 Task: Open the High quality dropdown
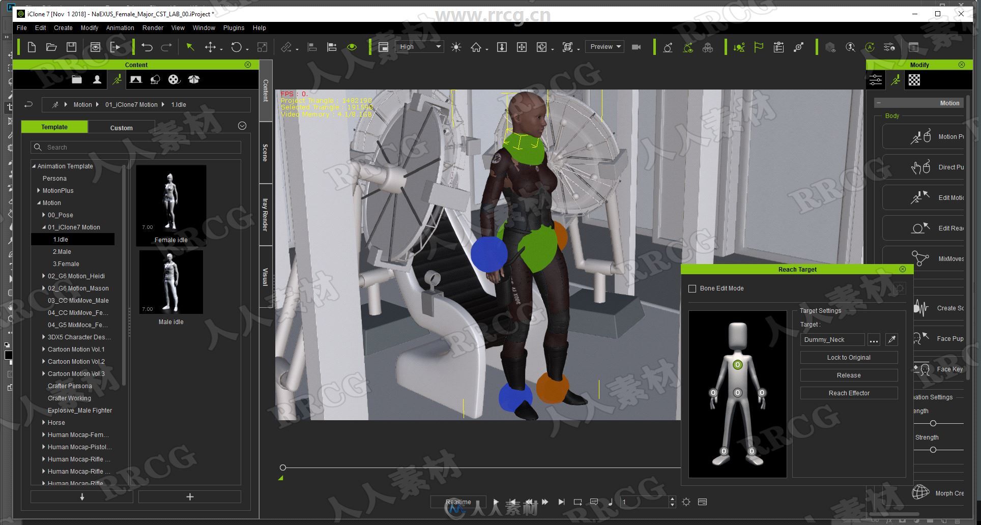coord(419,47)
